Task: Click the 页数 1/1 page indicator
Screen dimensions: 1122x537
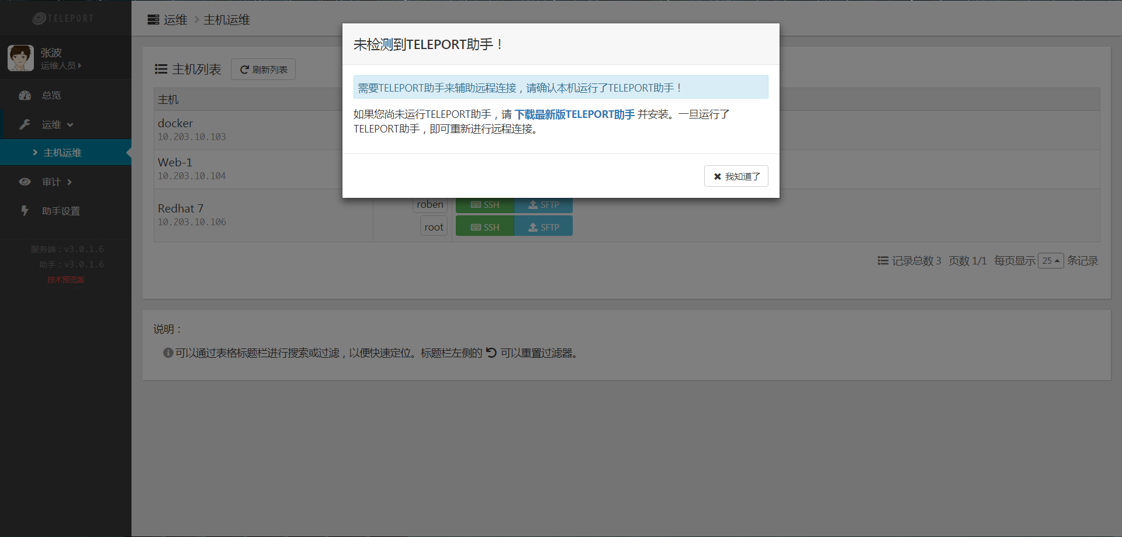Action: [x=968, y=261]
